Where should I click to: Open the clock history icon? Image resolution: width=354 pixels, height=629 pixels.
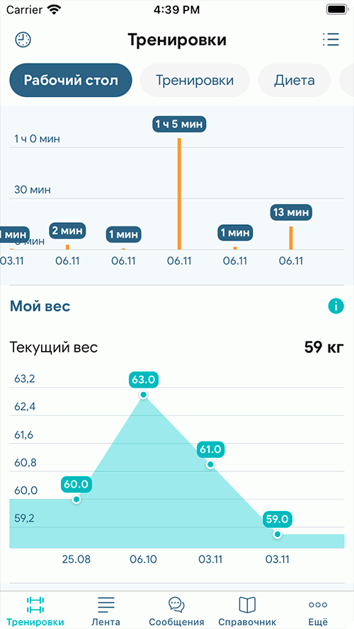pyautogui.click(x=23, y=40)
